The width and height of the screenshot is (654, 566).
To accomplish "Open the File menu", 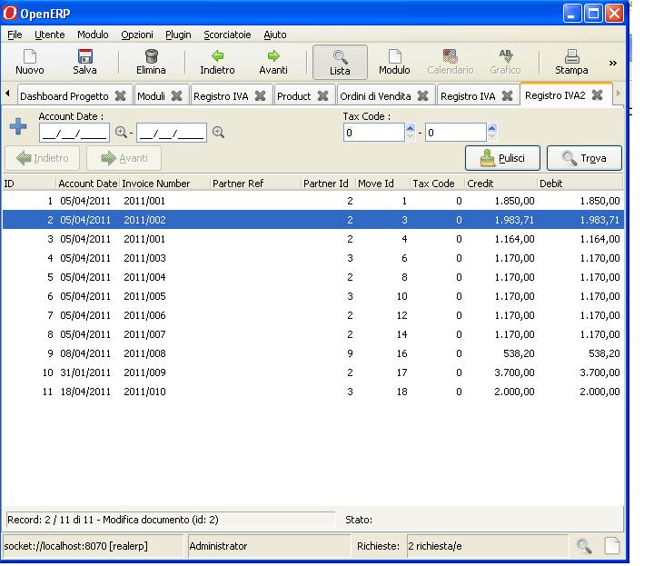I will [15, 35].
